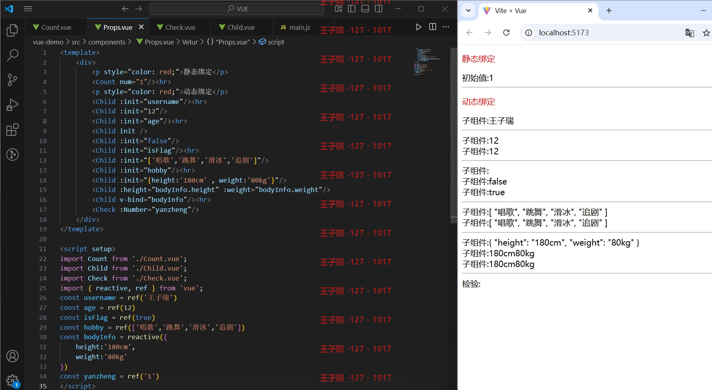Open the Git graph sidebar icon
Image resolution: width=712 pixels, height=390 pixels.
pyautogui.click(x=12, y=154)
